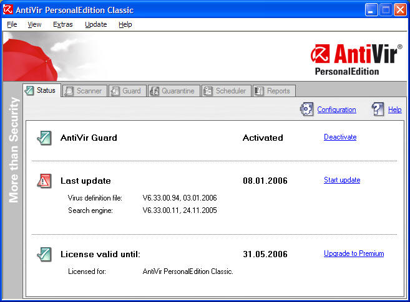Minimize the AntiVir window

click(371, 10)
